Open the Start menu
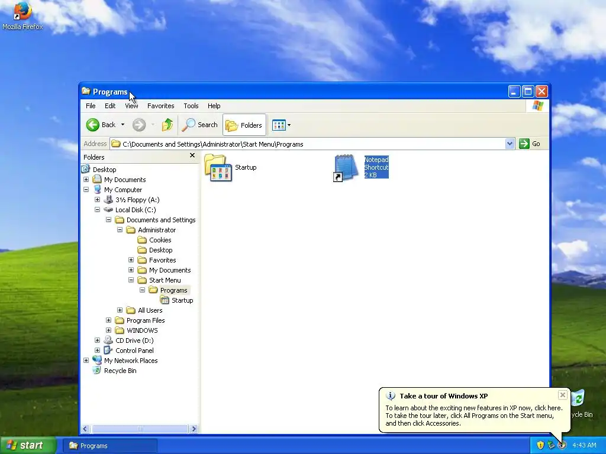The width and height of the screenshot is (606, 454). click(x=28, y=445)
